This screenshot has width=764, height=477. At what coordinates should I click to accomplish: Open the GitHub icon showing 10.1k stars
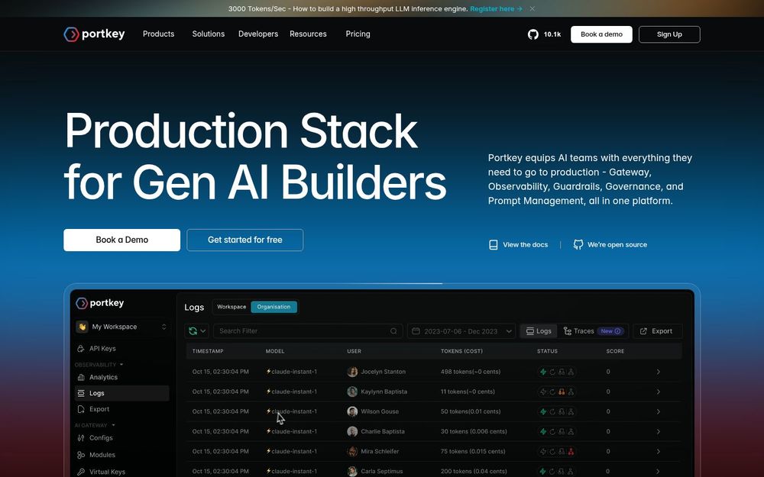pyautogui.click(x=533, y=34)
